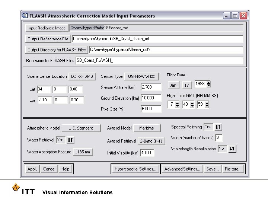This screenshot has height=201, width=268.
Task: Maximize the FLAASH window
Action: pos(235,16)
